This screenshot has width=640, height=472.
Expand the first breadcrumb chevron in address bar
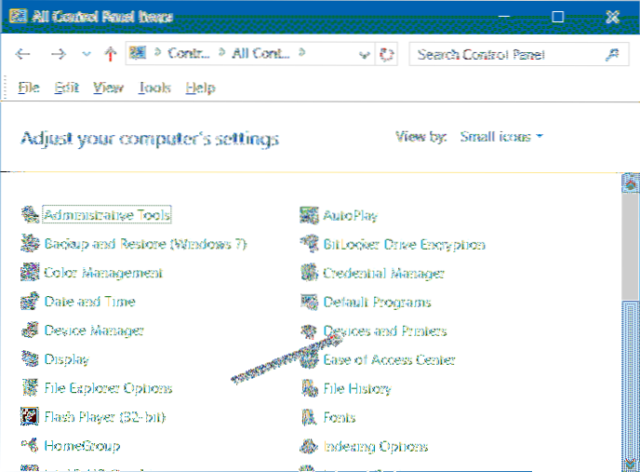159,54
